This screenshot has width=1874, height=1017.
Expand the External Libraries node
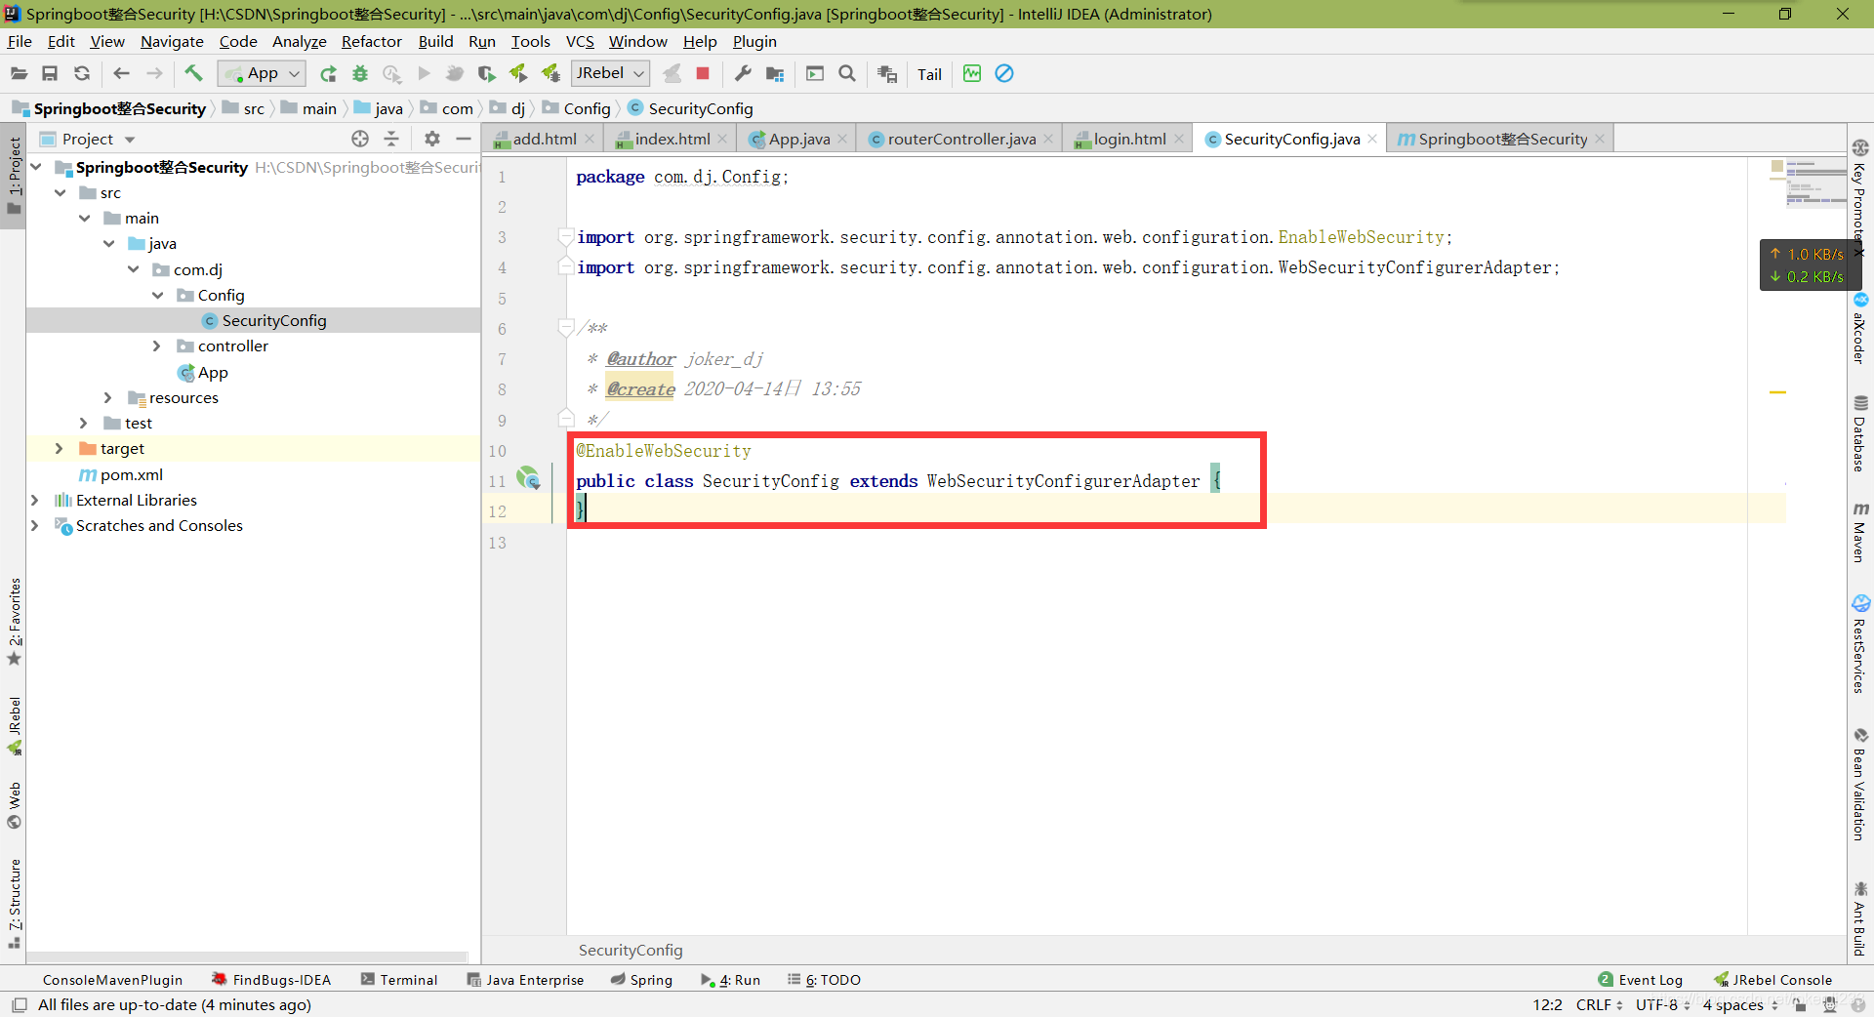(x=34, y=500)
